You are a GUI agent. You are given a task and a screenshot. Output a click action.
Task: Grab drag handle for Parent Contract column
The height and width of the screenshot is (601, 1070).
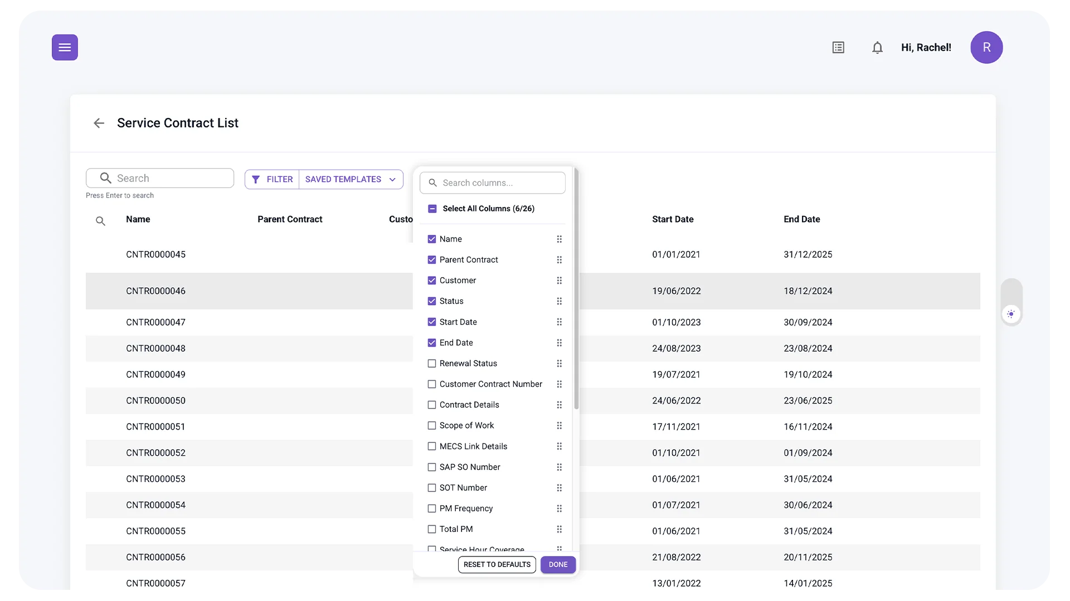tap(559, 260)
